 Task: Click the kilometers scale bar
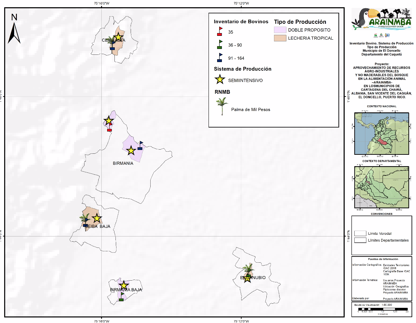tap(383, 309)
